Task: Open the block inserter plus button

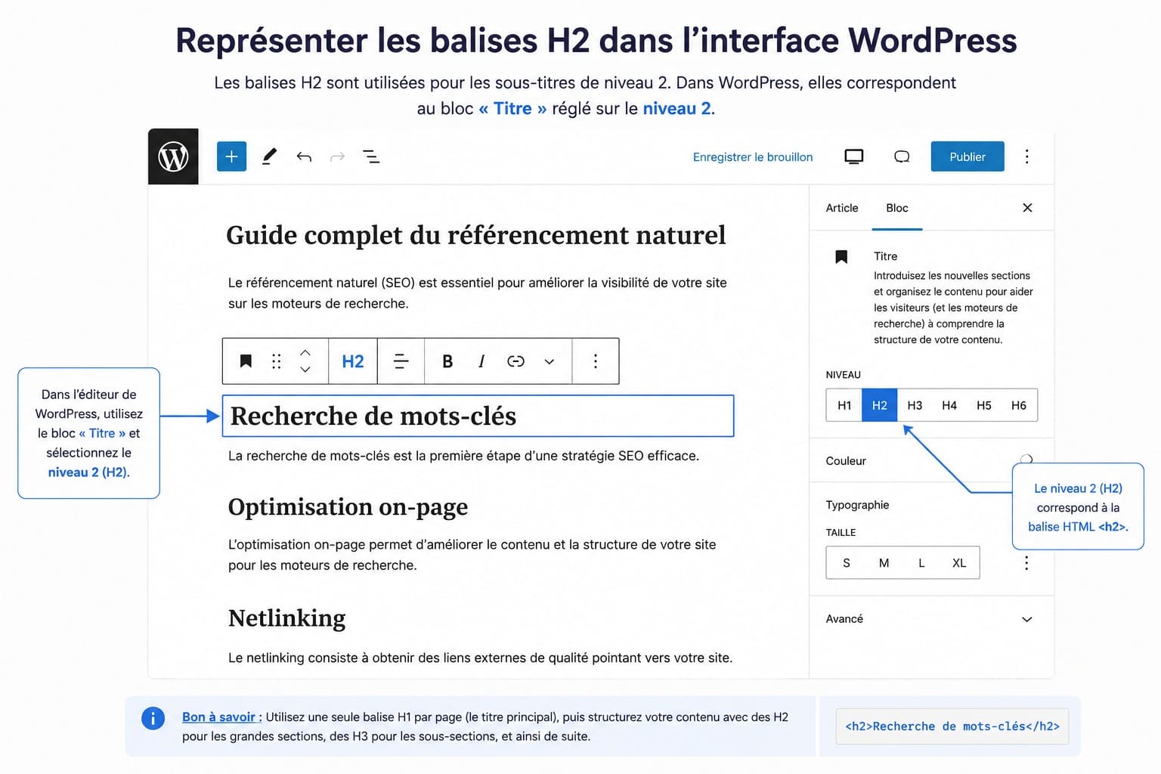Action: click(231, 156)
